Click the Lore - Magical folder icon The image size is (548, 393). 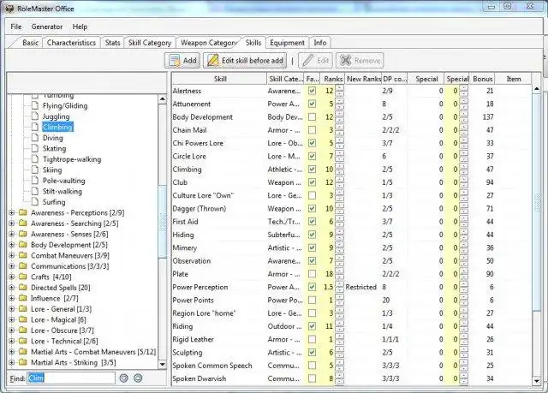(x=23, y=319)
